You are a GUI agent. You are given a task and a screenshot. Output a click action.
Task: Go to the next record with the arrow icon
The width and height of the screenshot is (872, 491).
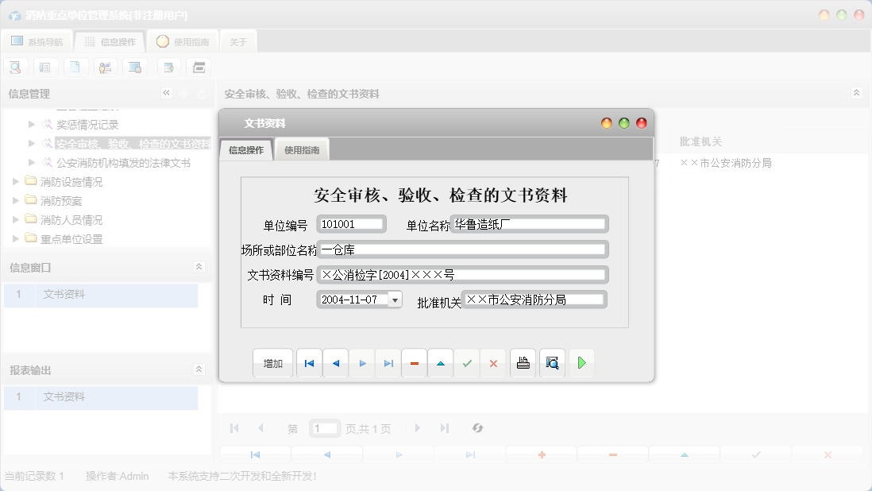tap(361, 363)
